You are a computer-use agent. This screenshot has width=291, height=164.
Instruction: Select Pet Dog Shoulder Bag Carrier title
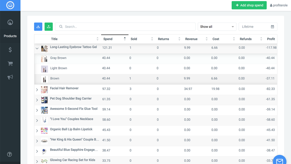tap(71, 98)
